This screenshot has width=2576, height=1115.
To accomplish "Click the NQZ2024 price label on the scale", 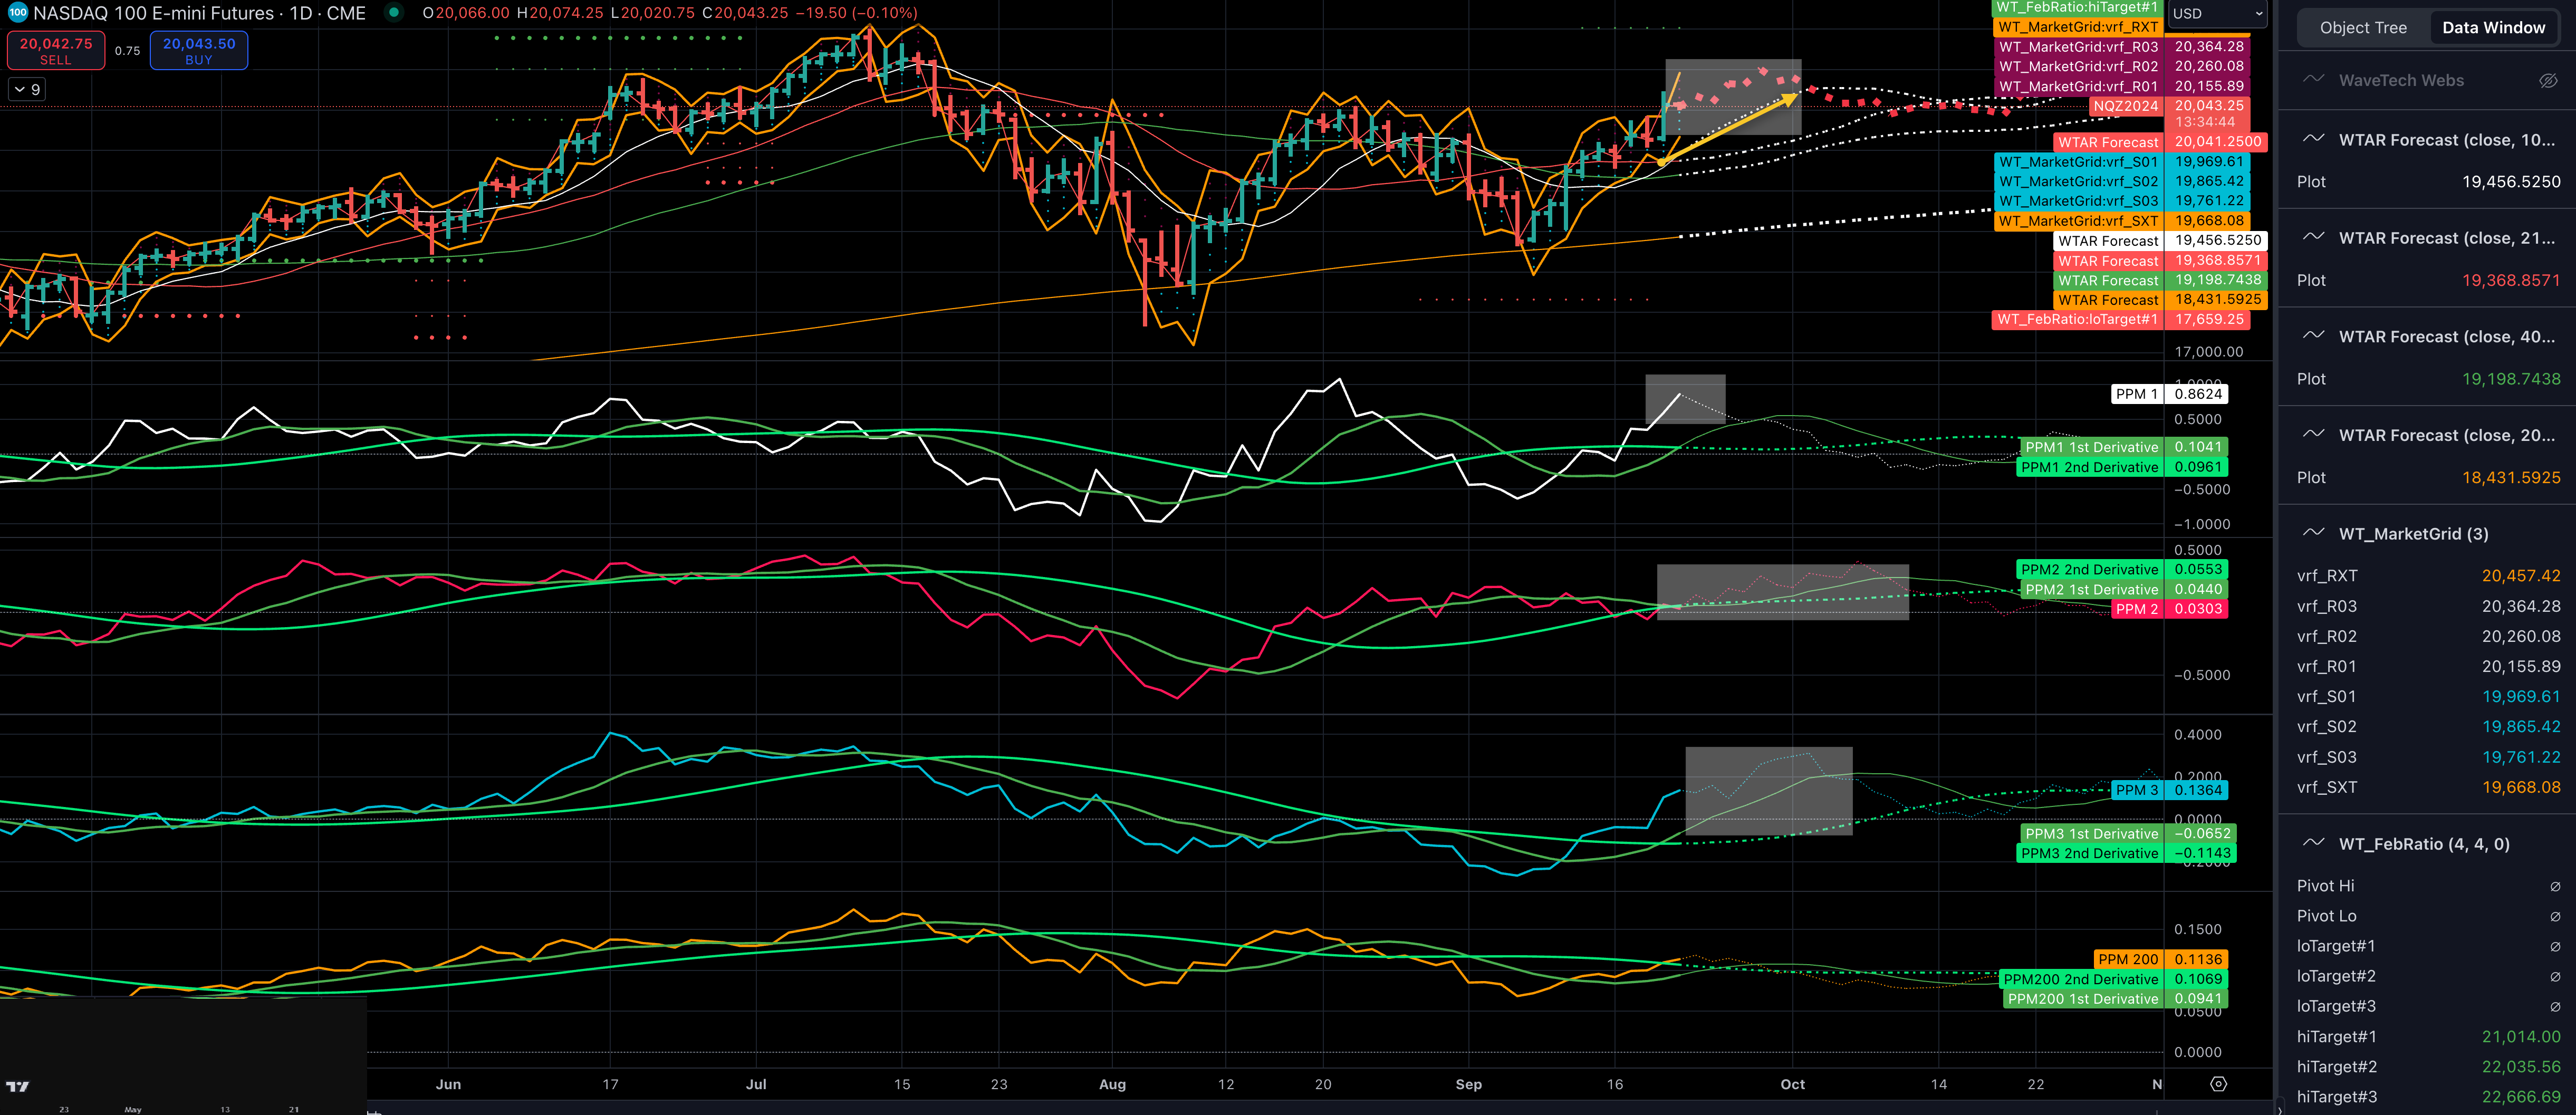I will [2126, 106].
